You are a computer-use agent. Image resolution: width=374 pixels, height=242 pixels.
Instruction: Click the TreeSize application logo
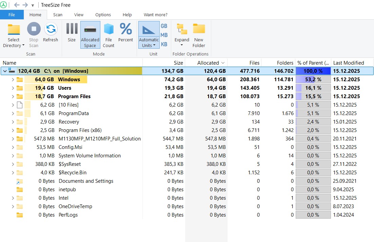click(3, 5)
